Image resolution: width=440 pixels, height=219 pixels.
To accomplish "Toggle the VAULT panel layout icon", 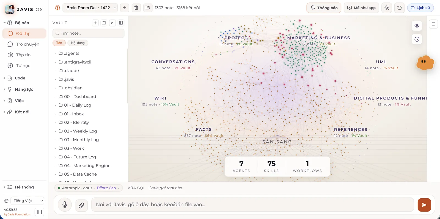I will pyautogui.click(x=121, y=23).
